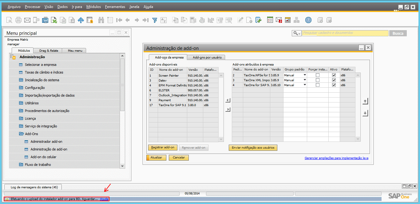Screen dimensions: 420x204
Task: Open Administrador add-on menu item
Action: 64,142
